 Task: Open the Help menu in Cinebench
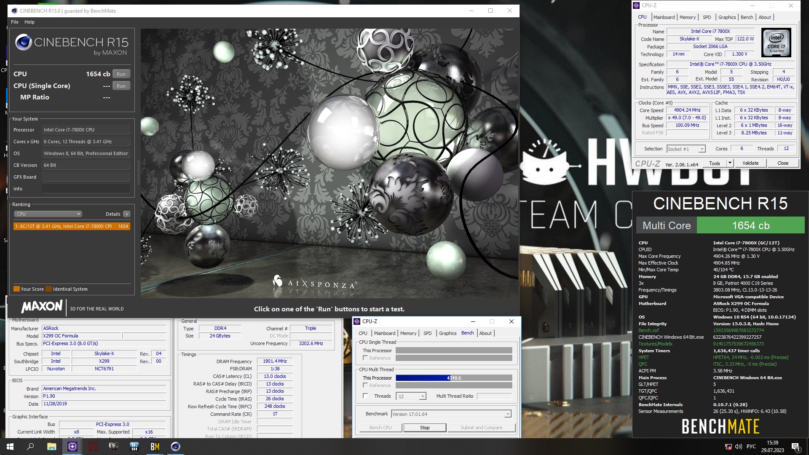[x=29, y=22]
